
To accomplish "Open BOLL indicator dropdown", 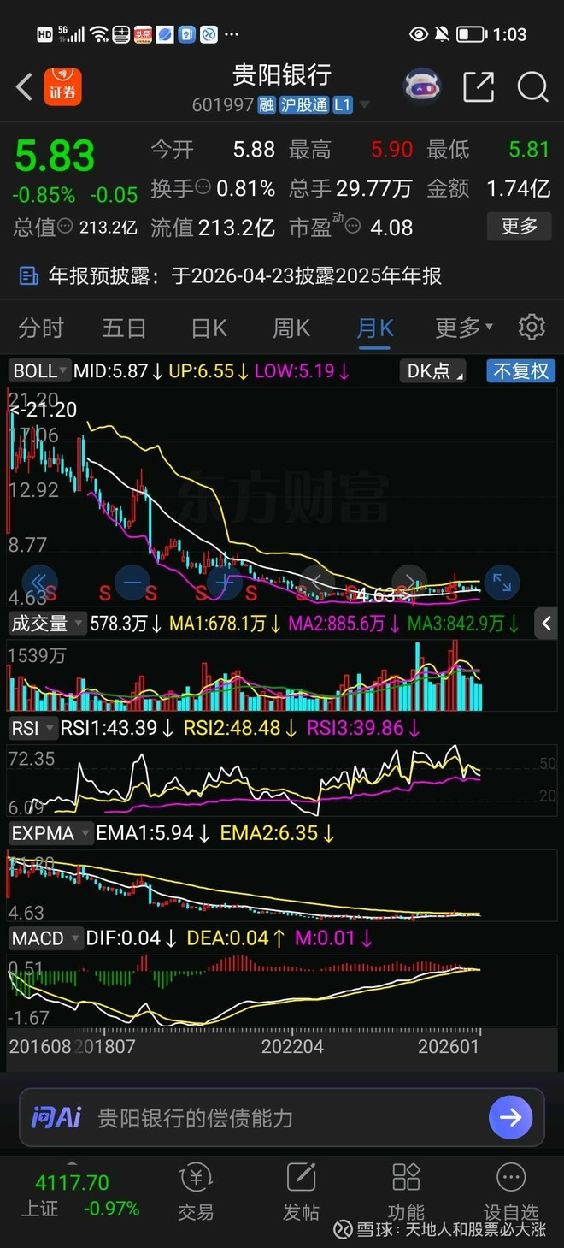I will [39, 370].
